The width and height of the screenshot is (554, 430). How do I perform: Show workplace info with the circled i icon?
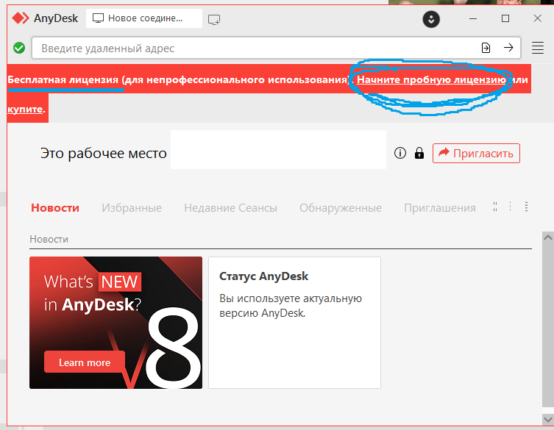[x=400, y=153]
